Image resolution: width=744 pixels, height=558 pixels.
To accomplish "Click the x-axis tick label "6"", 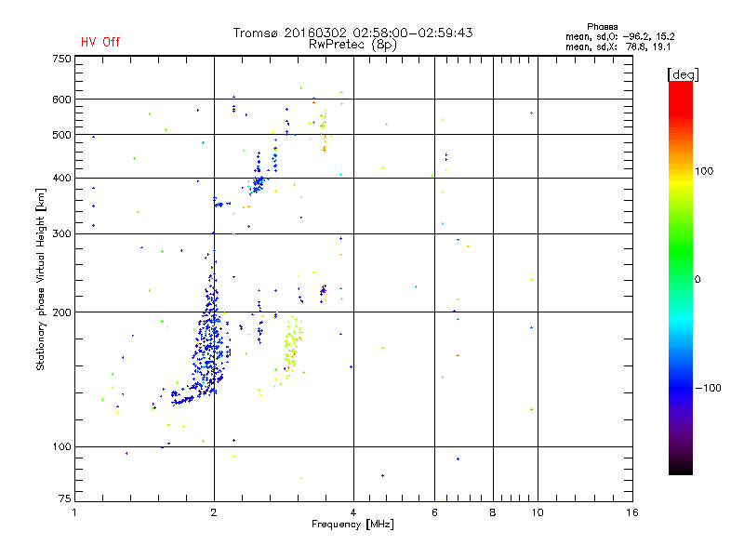I will [434, 512].
